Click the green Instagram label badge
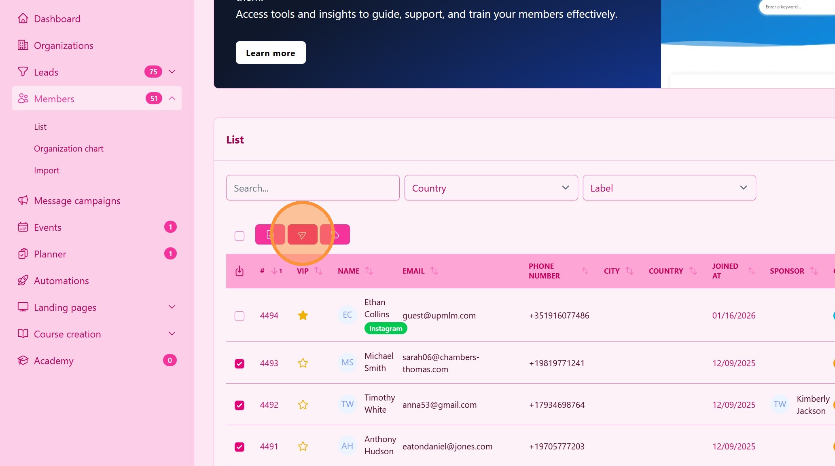 click(x=386, y=329)
